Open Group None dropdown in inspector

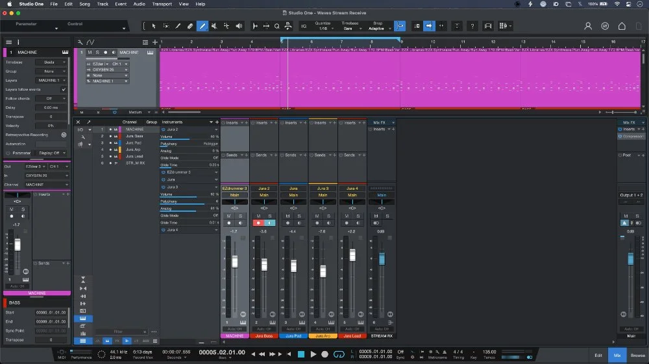click(x=51, y=71)
